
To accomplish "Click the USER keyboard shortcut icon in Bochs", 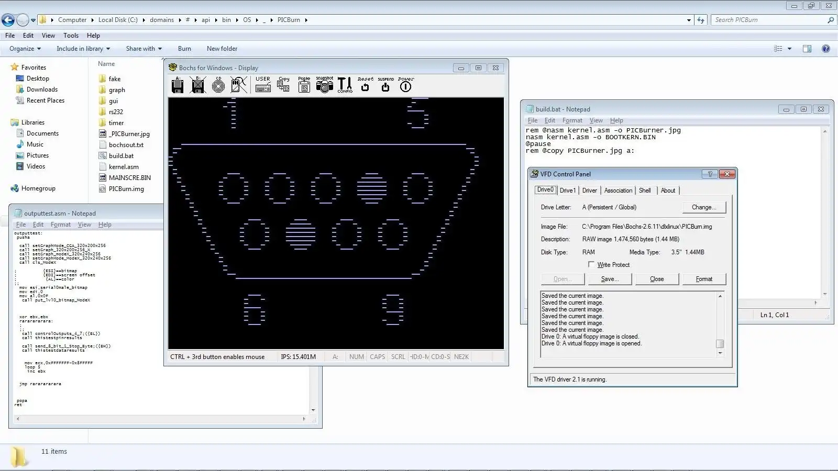I will [x=263, y=85].
